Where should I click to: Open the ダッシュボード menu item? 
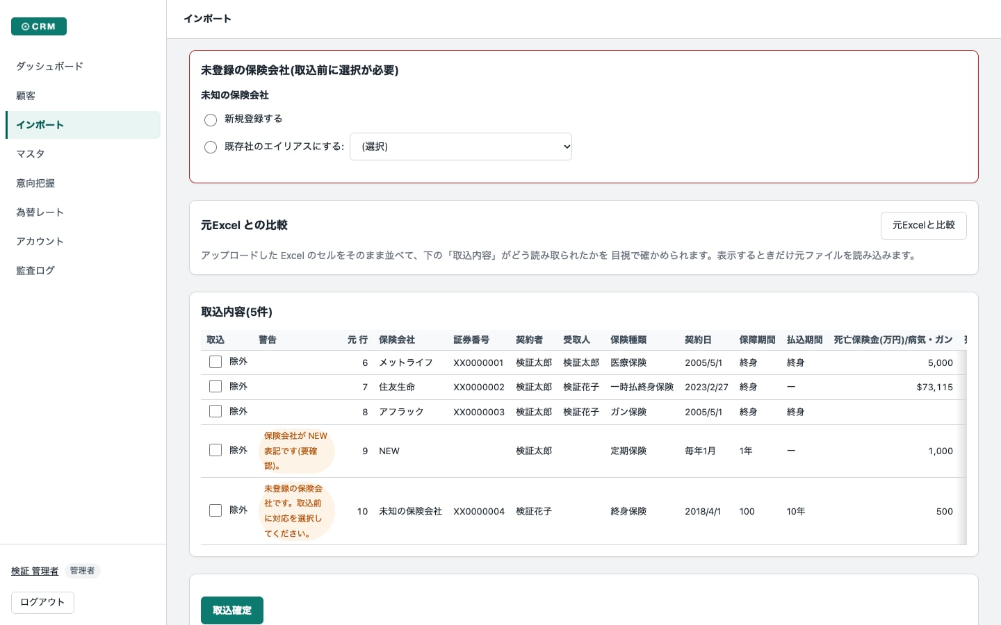pos(83,67)
